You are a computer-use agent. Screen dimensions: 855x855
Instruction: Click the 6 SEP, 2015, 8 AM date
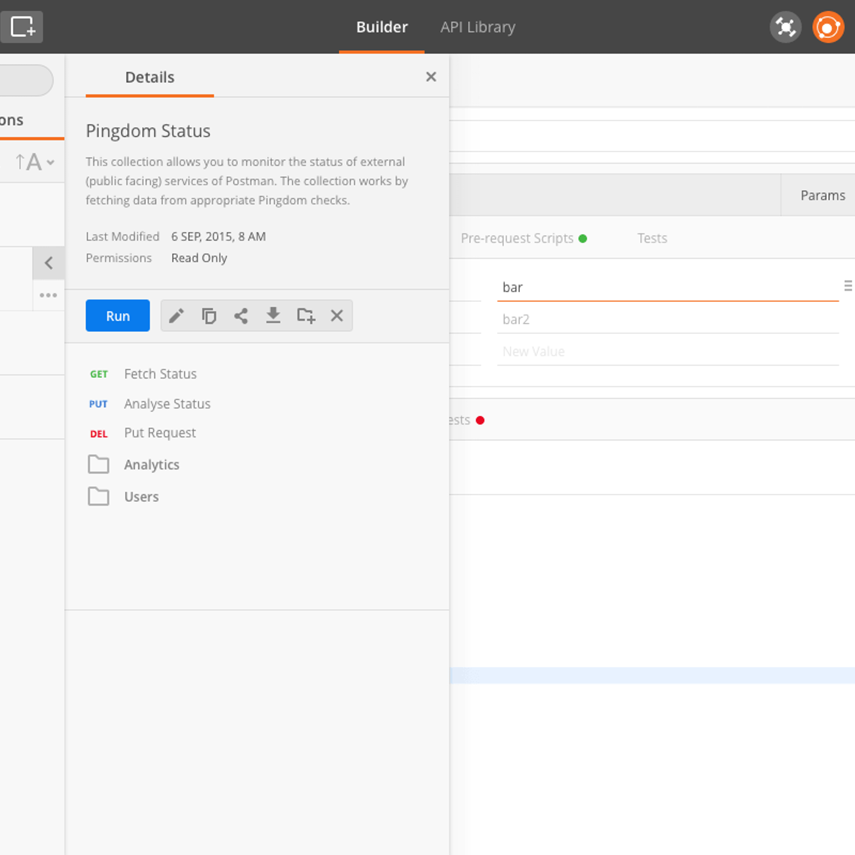(218, 237)
